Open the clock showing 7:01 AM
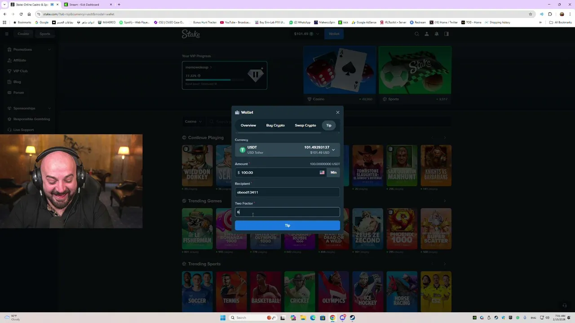This screenshot has width=575, height=323. coord(560,318)
